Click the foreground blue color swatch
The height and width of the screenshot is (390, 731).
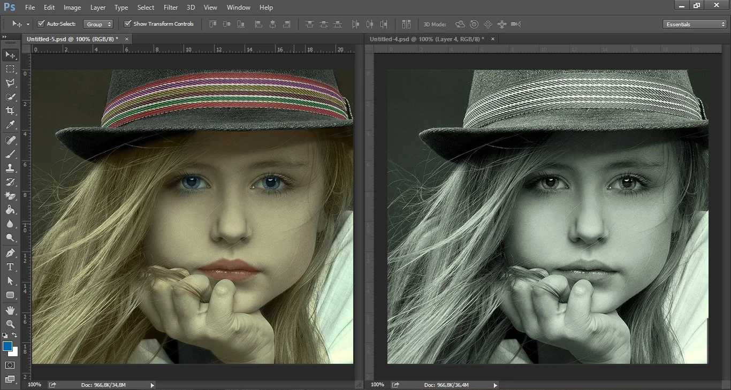click(7, 347)
